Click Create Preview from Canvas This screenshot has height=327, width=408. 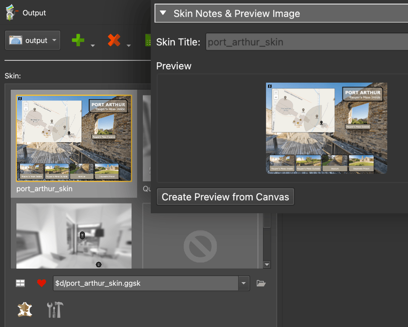[x=225, y=196]
